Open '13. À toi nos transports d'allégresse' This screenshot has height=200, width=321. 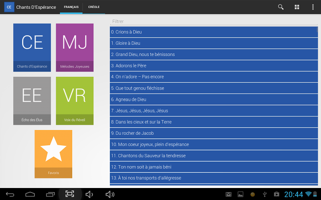(214, 178)
